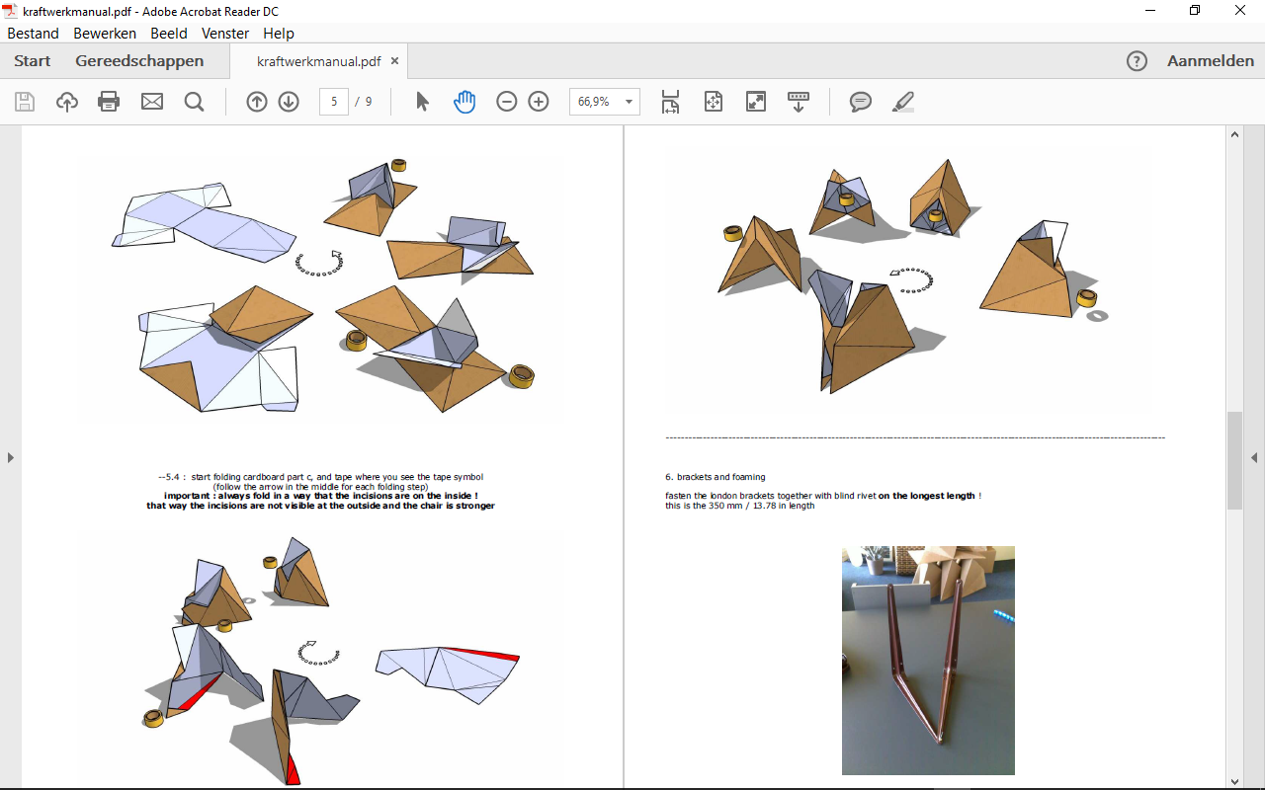
Task: Click the scrollbar up arrow
Action: point(1234,134)
